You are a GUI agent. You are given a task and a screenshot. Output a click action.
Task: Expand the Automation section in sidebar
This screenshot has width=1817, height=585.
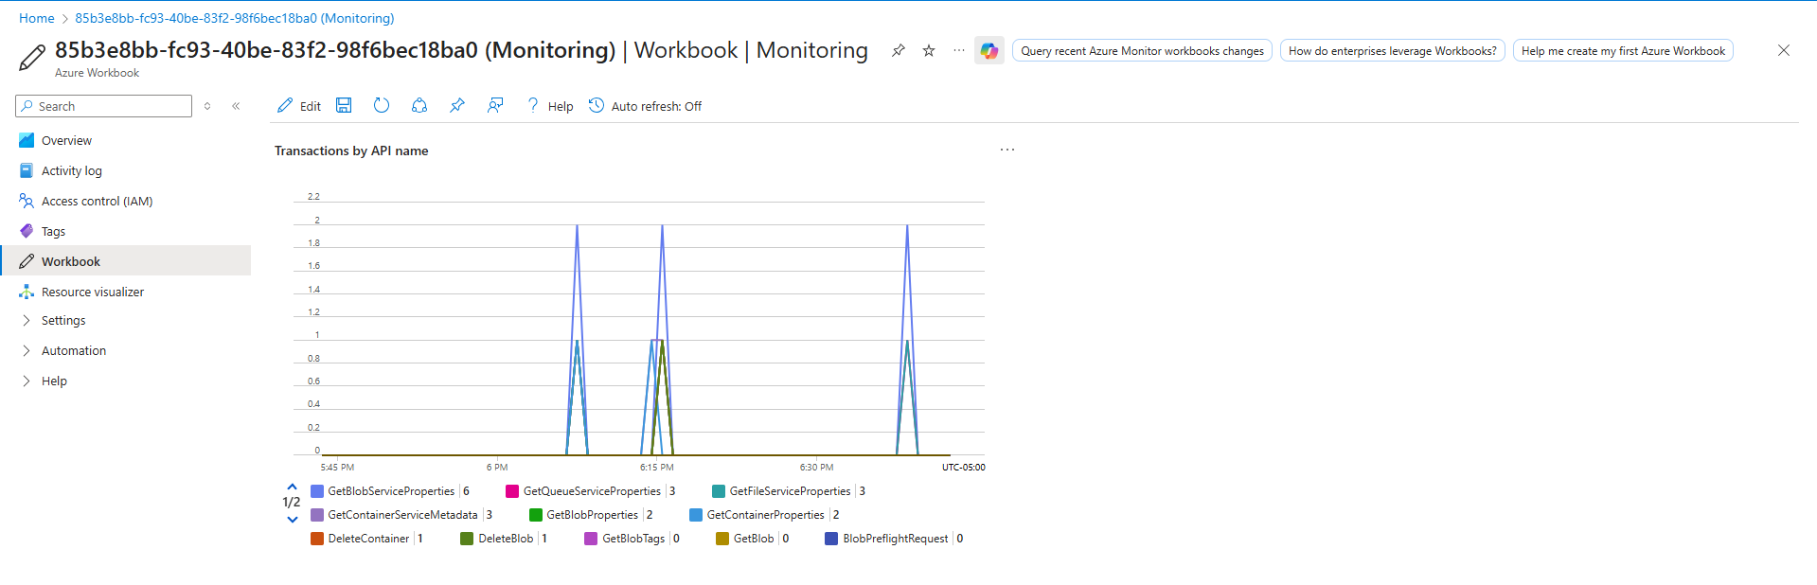(x=74, y=351)
